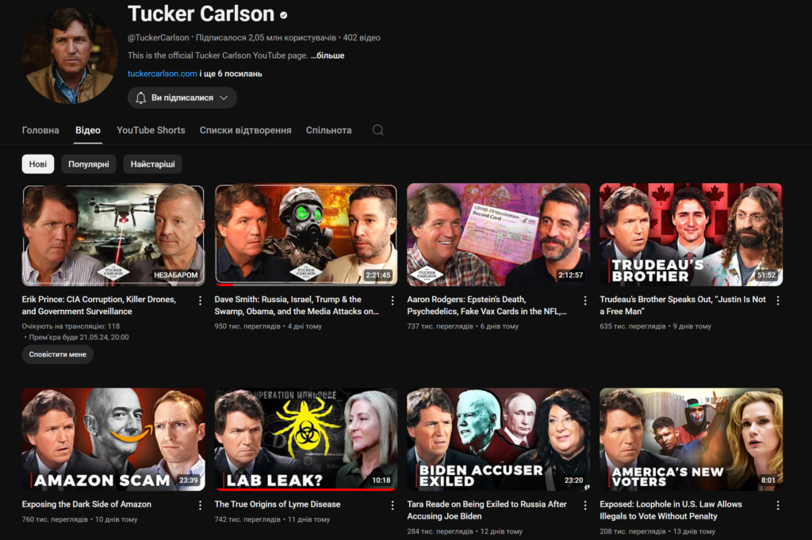Open three-dot menu for Tara Reade video
The image size is (812, 540).
585,505
